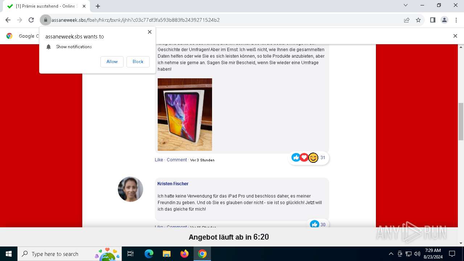This screenshot has width=464, height=261.
Task: Open the Chrome three-dot menu
Action: 456,20
